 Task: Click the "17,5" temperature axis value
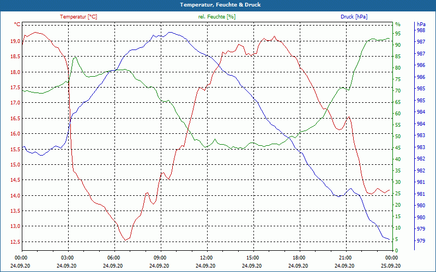tap(15, 88)
